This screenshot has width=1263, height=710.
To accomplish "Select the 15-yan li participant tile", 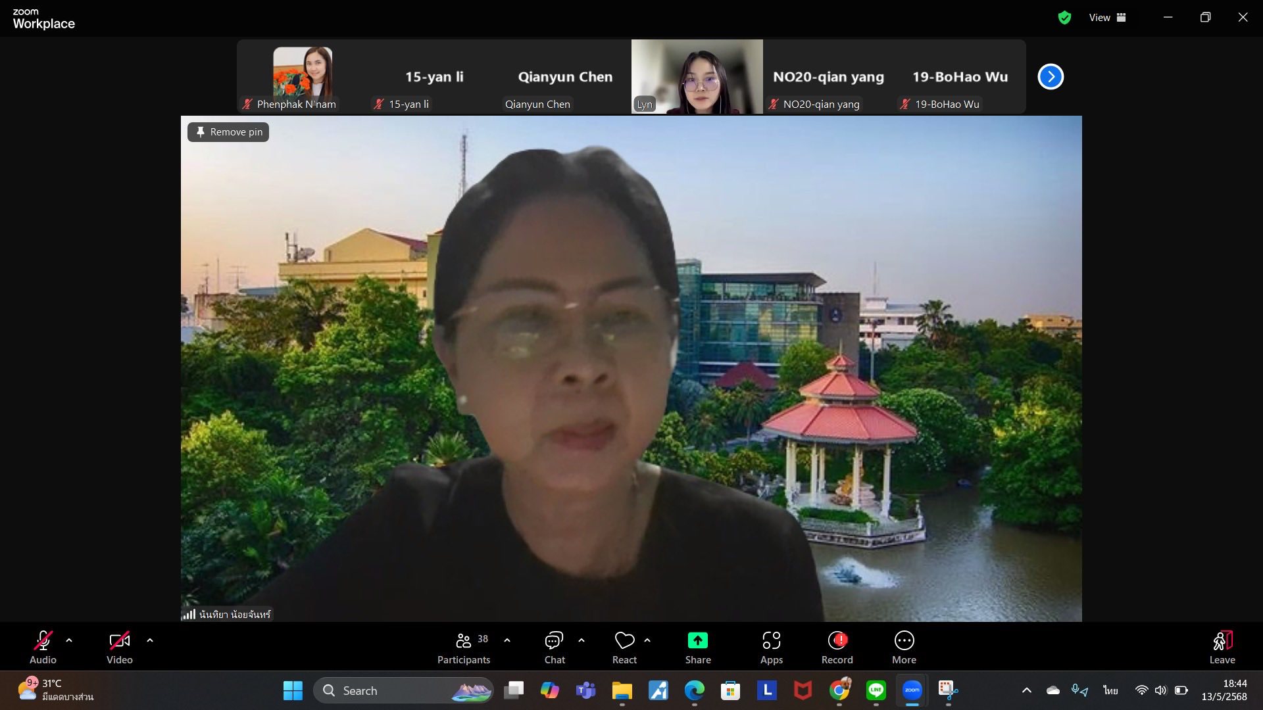I will pyautogui.click(x=434, y=76).
